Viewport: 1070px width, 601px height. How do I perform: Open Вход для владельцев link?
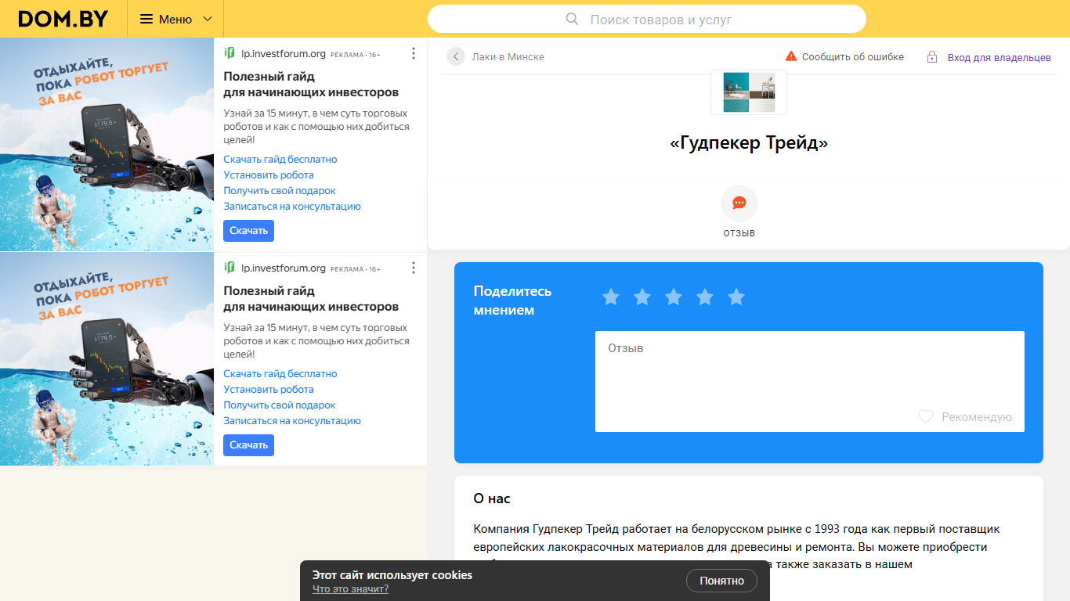click(x=999, y=57)
